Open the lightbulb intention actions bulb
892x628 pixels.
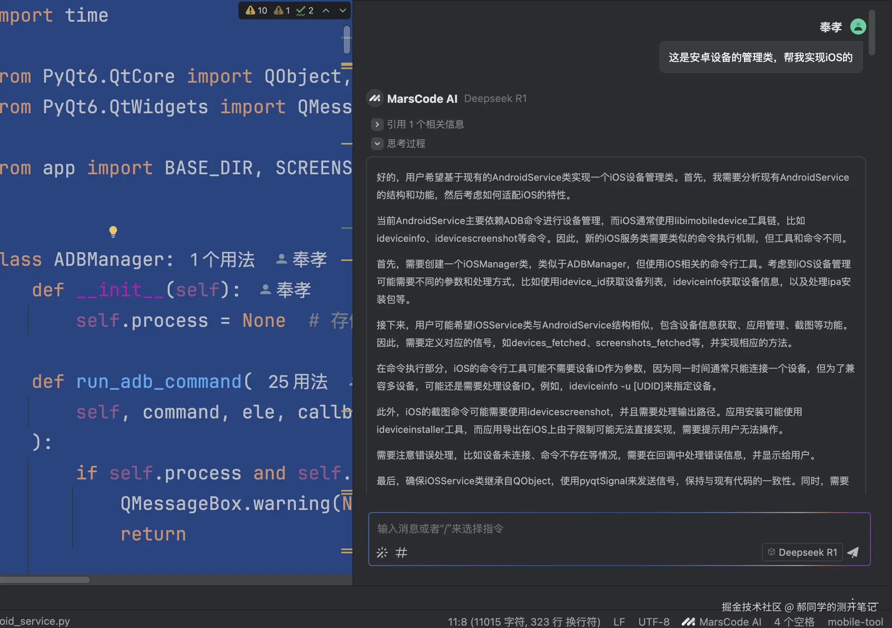coord(113,231)
